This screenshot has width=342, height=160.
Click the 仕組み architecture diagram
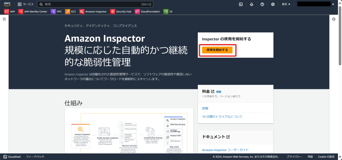(x=129, y=131)
